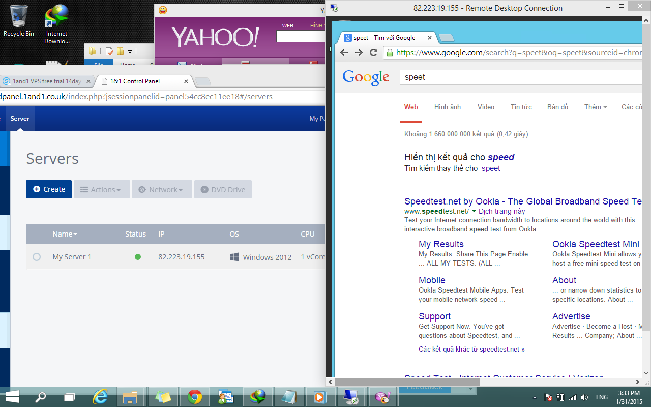
Task: Expand the Actions dropdown
Action: [x=102, y=189]
